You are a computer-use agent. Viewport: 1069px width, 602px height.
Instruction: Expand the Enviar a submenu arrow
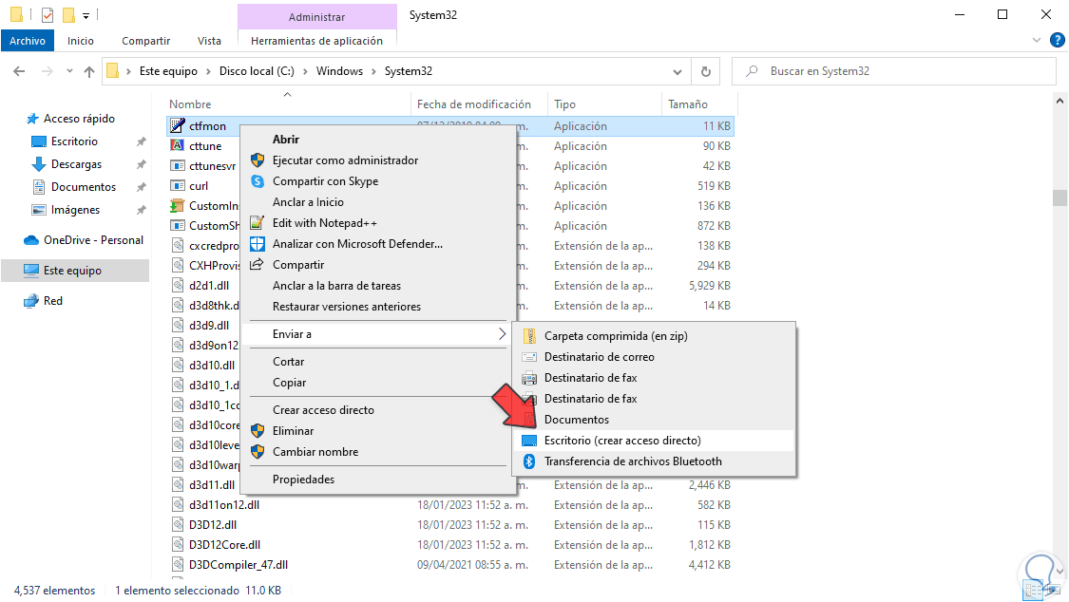pyautogui.click(x=502, y=333)
